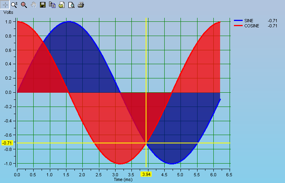Image resolution: width=285 pixels, height=183 pixels.
Task: Save the chart using floppy disk icon
Action: [43, 5]
